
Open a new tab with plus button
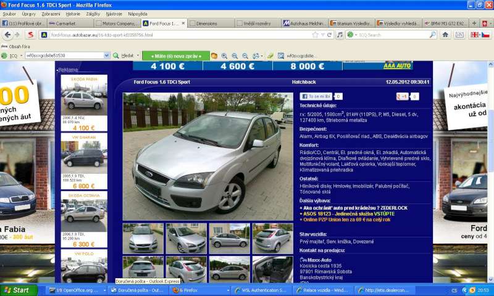coord(474,23)
